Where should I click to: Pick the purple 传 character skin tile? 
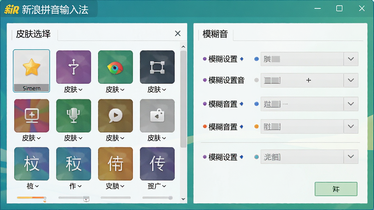click(157, 164)
